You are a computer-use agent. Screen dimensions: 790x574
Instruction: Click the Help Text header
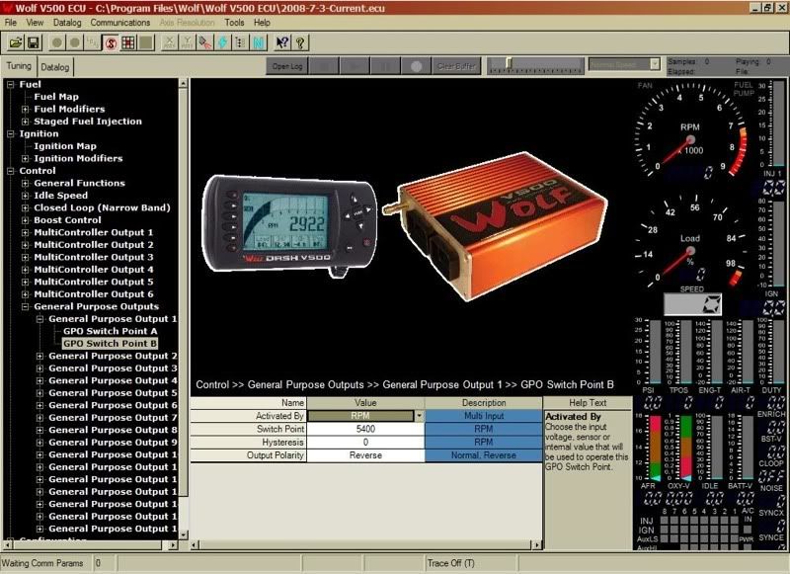click(x=588, y=403)
